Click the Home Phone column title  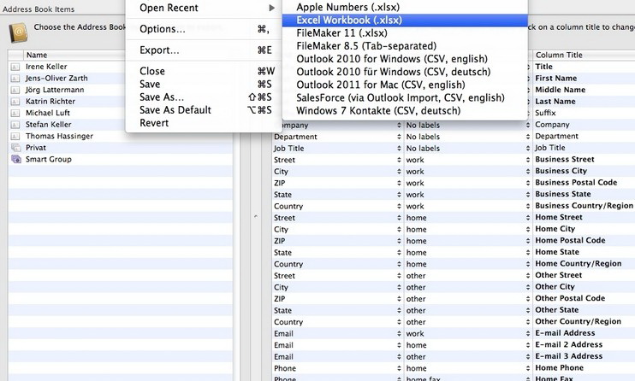[559, 367]
